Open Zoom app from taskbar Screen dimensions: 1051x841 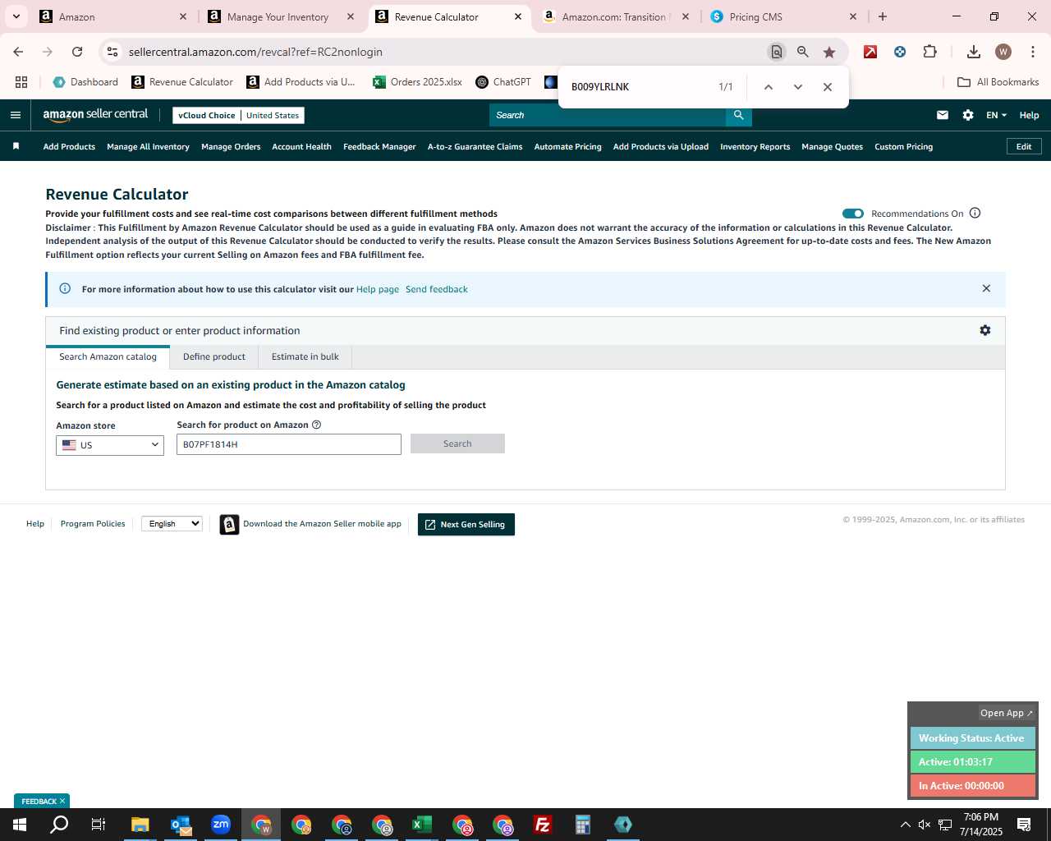pyautogui.click(x=221, y=825)
